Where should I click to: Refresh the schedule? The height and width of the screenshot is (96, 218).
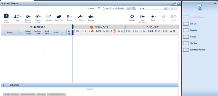click(132, 16)
